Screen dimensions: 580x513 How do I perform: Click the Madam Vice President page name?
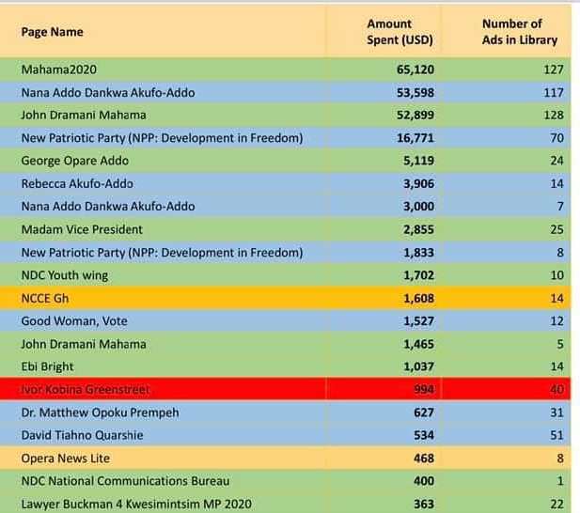[81, 229]
